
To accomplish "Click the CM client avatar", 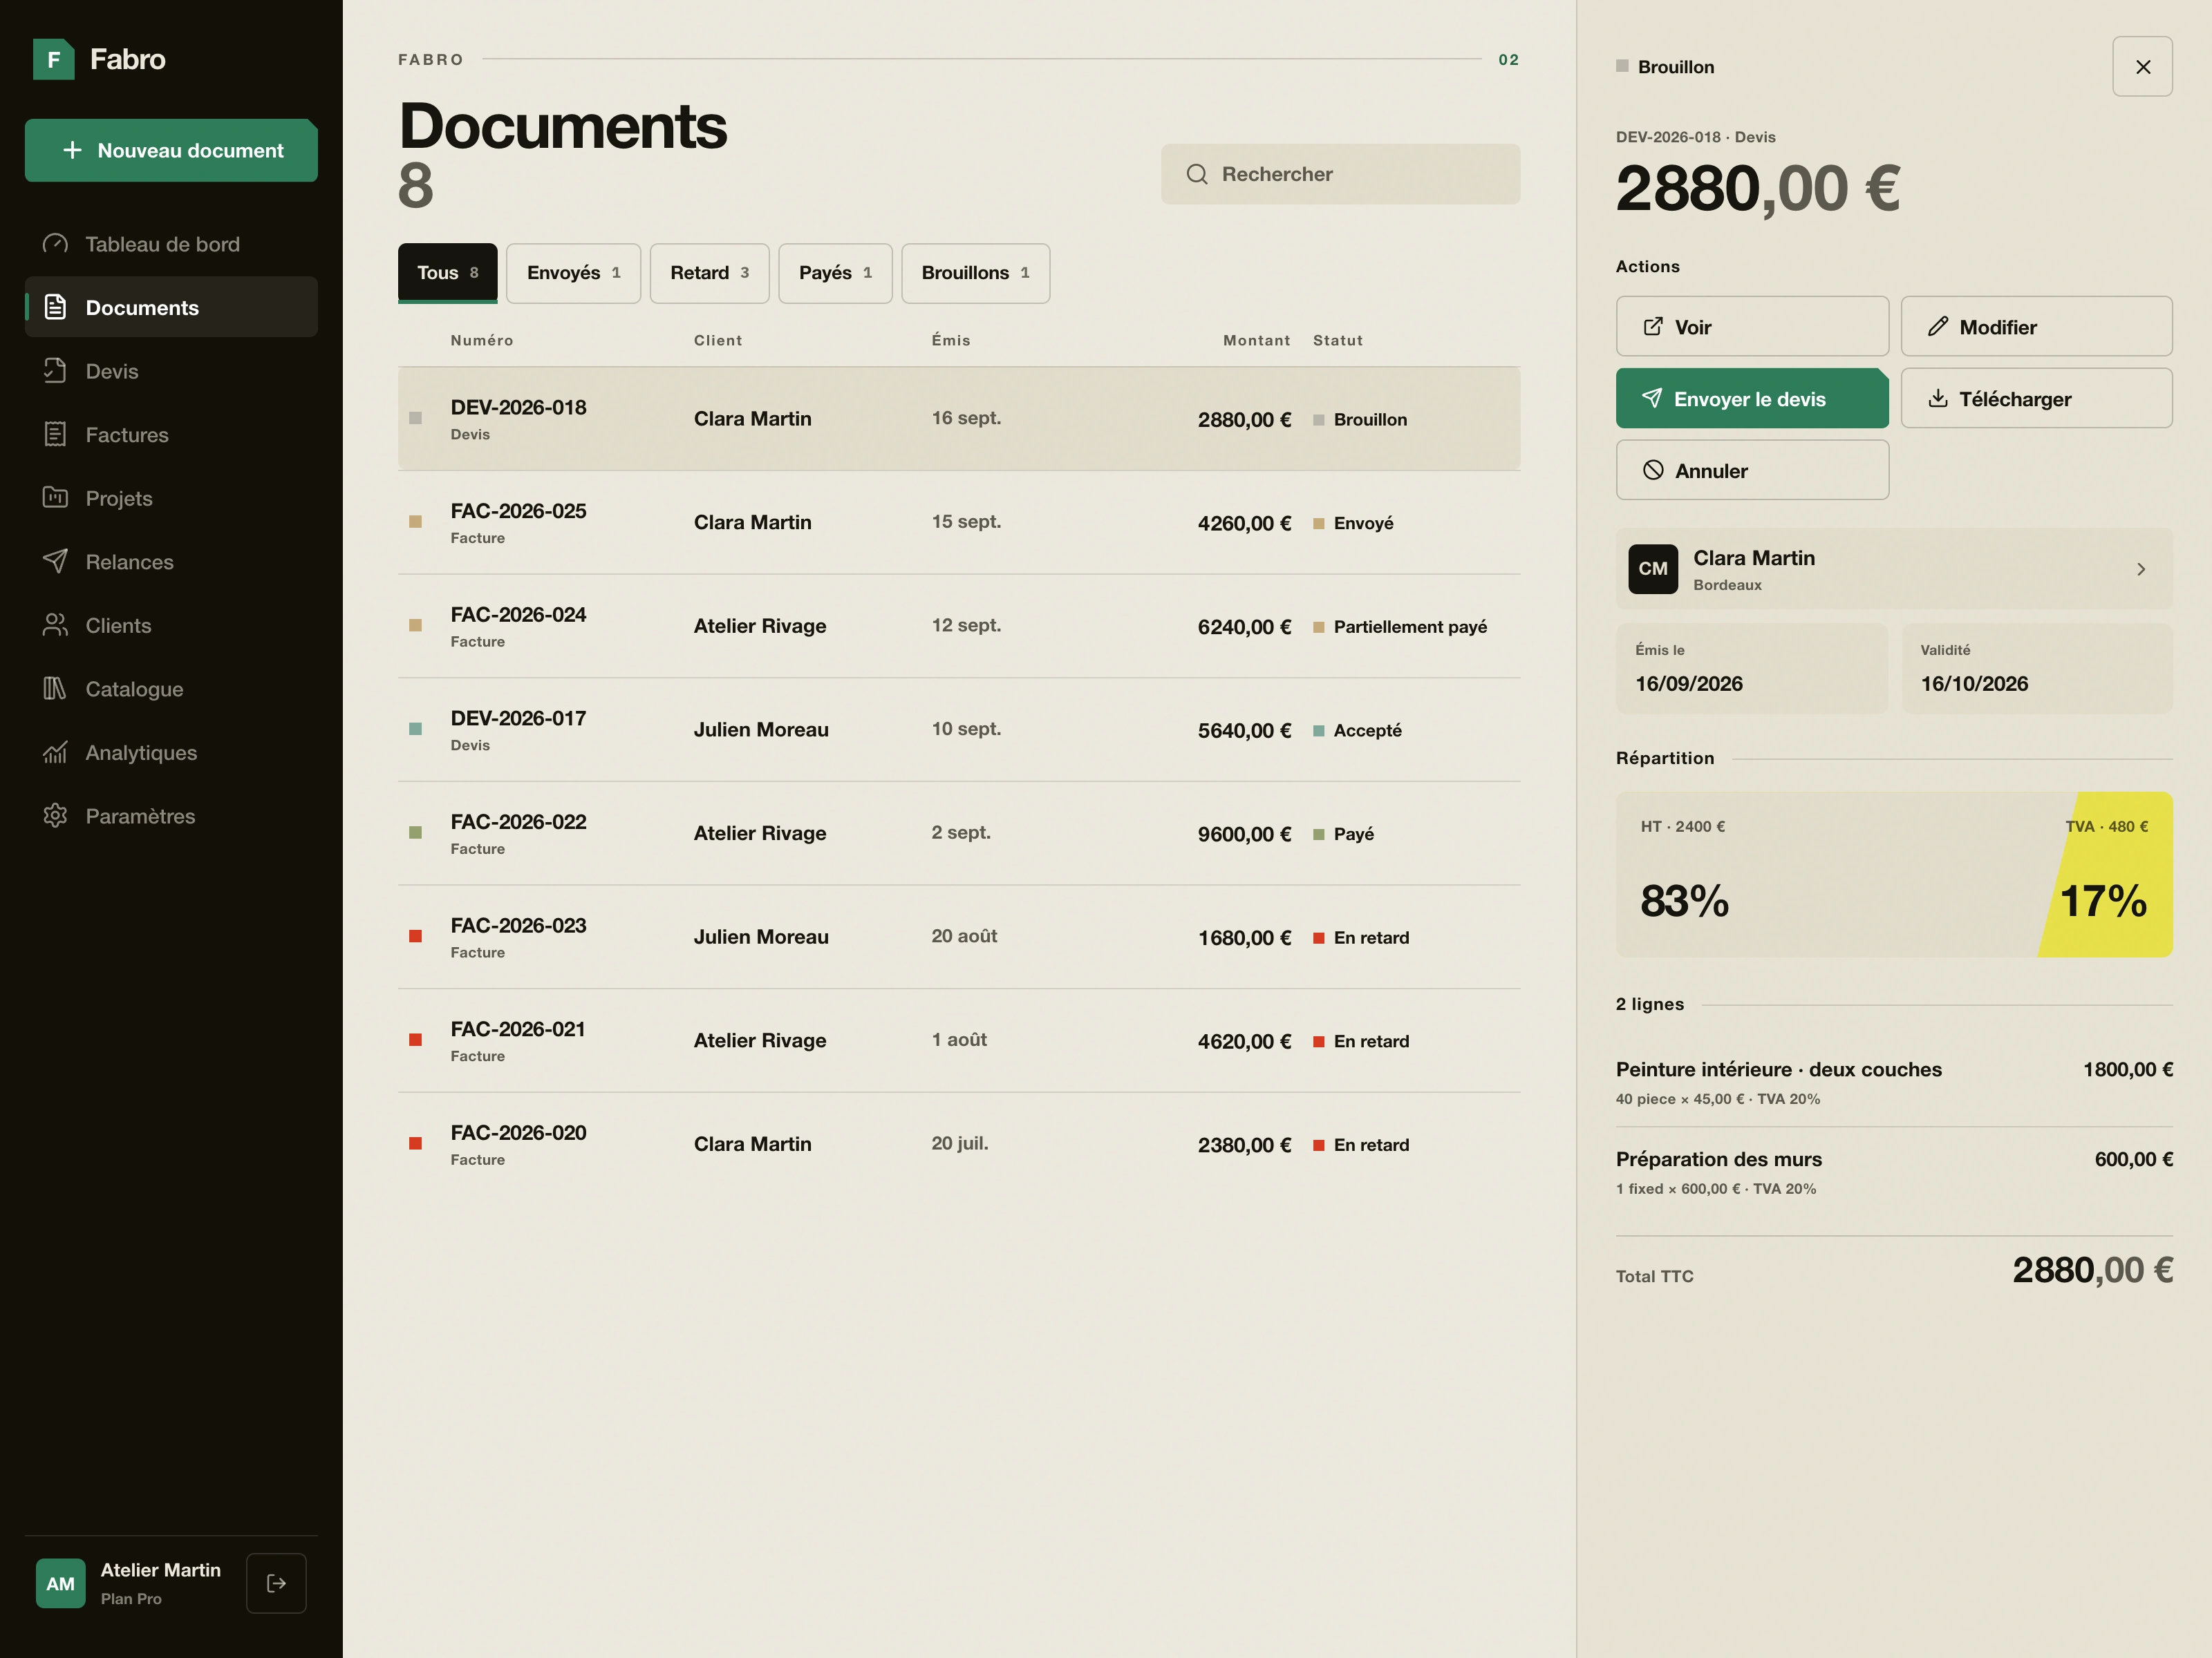I will pyautogui.click(x=1653, y=569).
